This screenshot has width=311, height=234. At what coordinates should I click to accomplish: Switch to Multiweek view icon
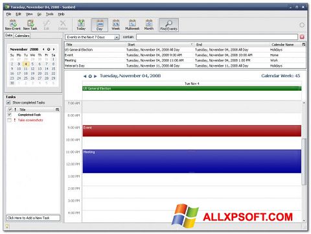132,23
